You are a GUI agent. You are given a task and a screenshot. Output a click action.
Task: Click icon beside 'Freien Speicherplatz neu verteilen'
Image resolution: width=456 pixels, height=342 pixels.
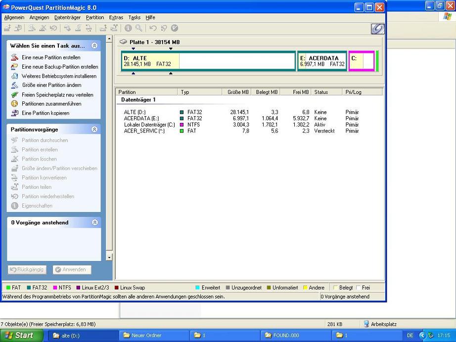tap(14, 94)
